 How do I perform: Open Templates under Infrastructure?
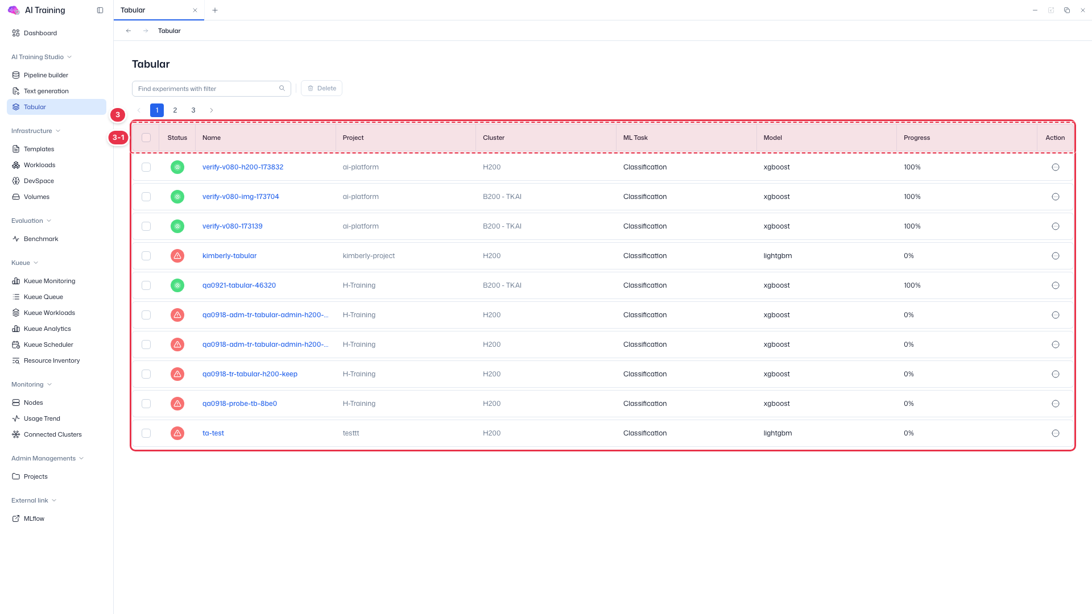(39, 149)
